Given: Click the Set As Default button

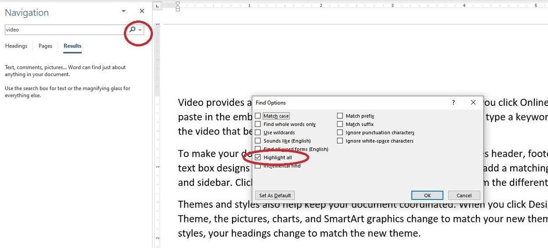Looking at the screenshot, I should click(275, 195).
